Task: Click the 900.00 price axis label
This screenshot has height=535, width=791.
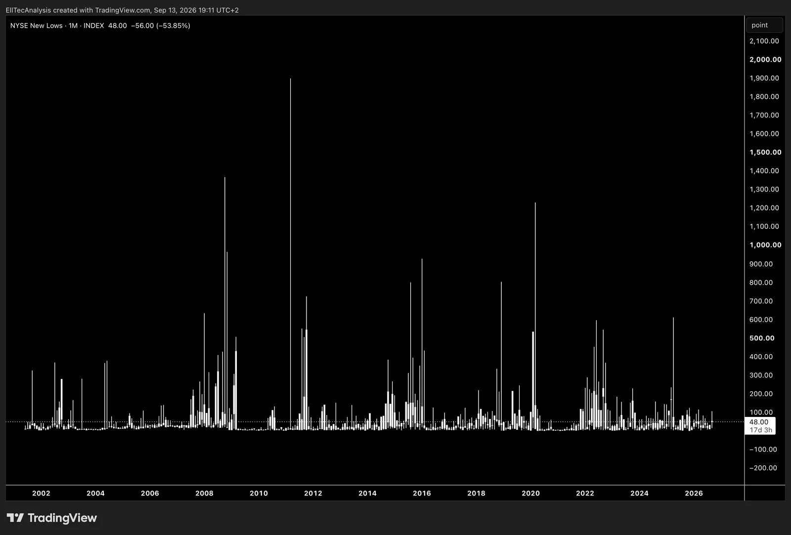Action: pos(761,264)
